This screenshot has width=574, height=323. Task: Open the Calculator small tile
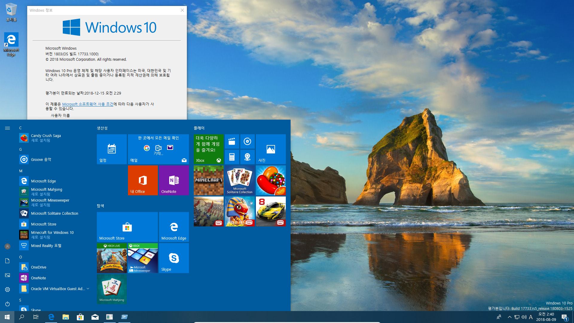(232, 157)
